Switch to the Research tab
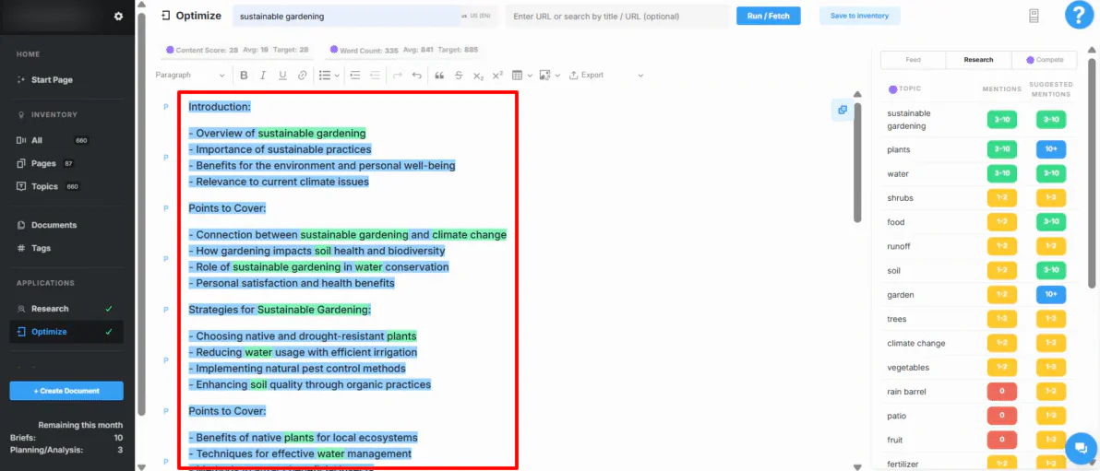 click(978, 60)
